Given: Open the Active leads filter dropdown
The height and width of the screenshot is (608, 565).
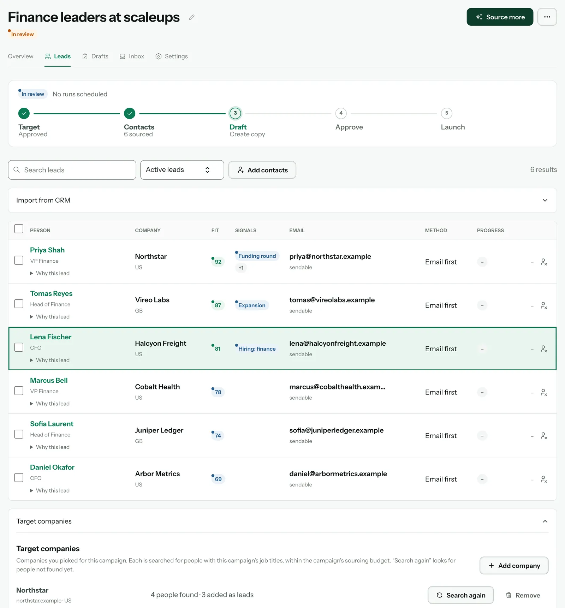Looking at the screenshot, I should 182,170.
